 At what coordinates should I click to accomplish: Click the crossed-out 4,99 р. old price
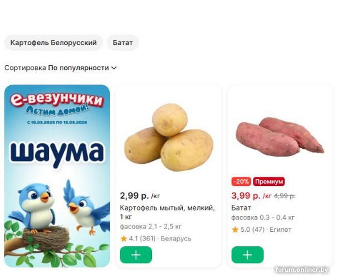tap(284, 196)
